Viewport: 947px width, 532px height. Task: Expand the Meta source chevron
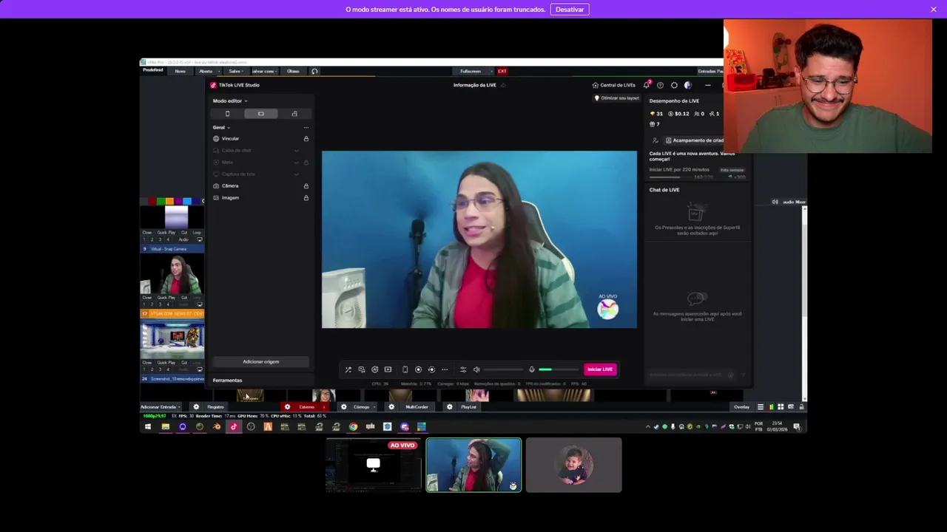tap(297, 163)
